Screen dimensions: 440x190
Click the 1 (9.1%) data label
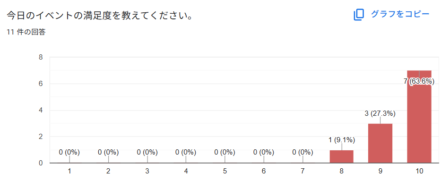tap(342, 140)
